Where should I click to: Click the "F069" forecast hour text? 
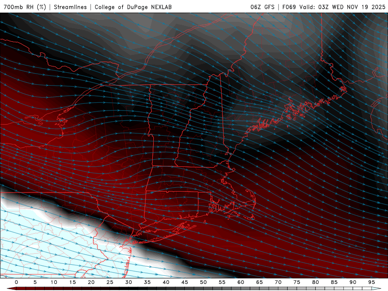click(x=289, y=7)
